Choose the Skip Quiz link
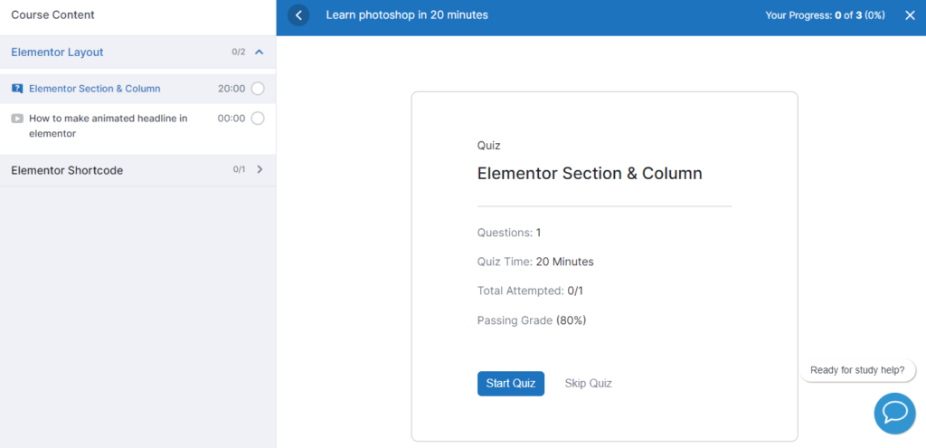The image size is (926, 448). point(588,384)
